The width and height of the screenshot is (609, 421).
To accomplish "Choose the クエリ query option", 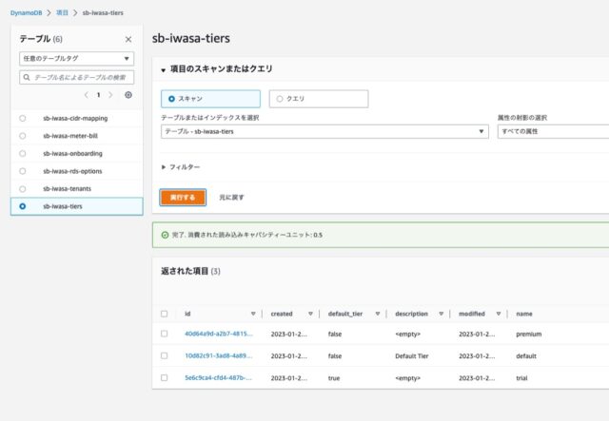I will 319,99.
